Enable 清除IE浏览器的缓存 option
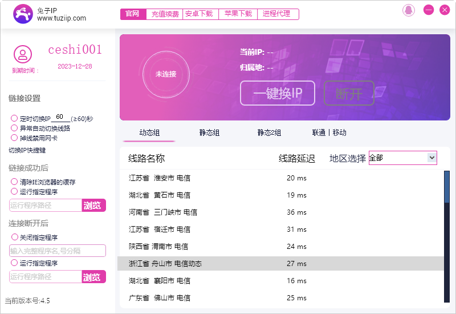This screenshot has height=314, width=456. [14, 182]
